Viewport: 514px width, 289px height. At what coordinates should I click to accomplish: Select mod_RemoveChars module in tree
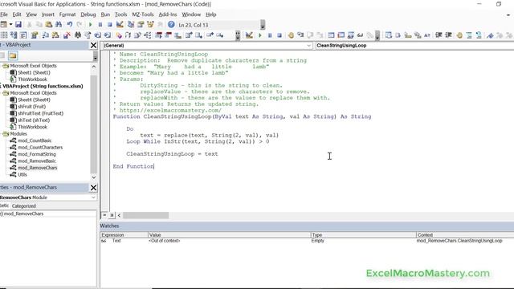click(x=38, y=168)
